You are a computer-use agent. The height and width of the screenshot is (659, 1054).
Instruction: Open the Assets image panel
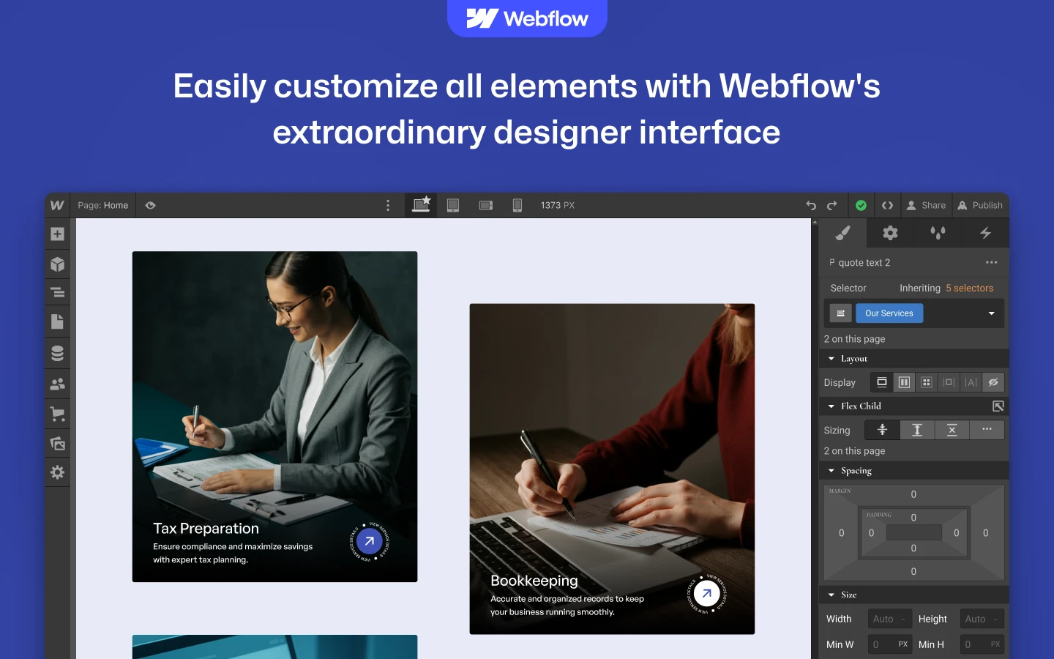coord(57,443)
